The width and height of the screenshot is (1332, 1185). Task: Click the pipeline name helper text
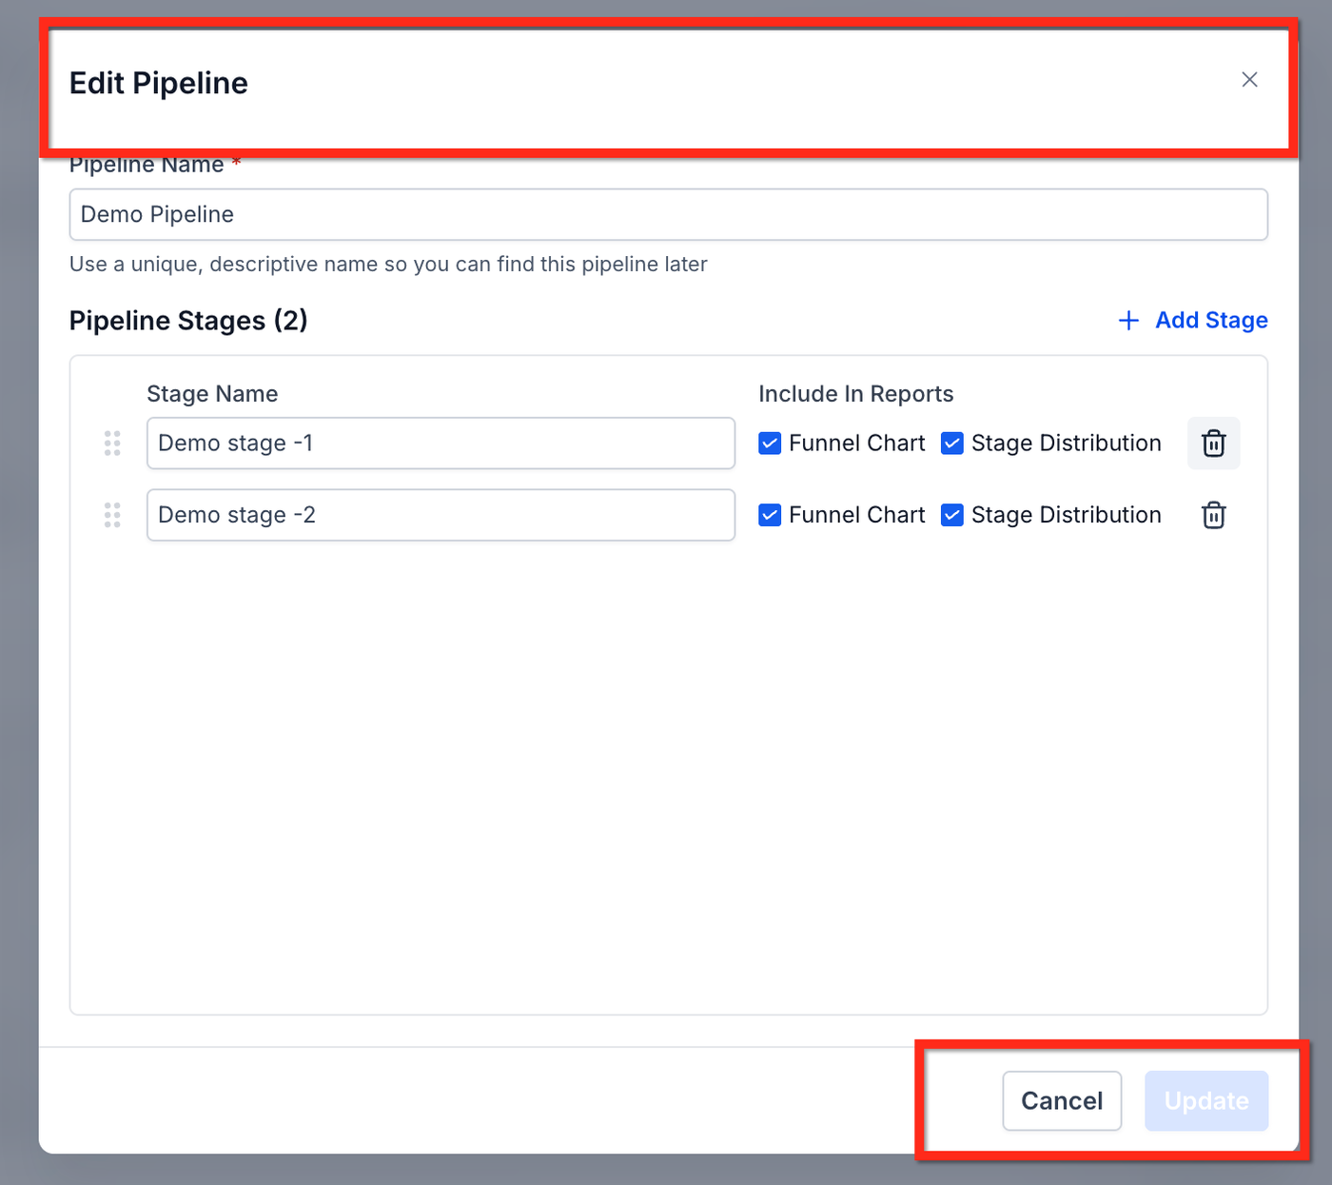[x=388, y=265]
